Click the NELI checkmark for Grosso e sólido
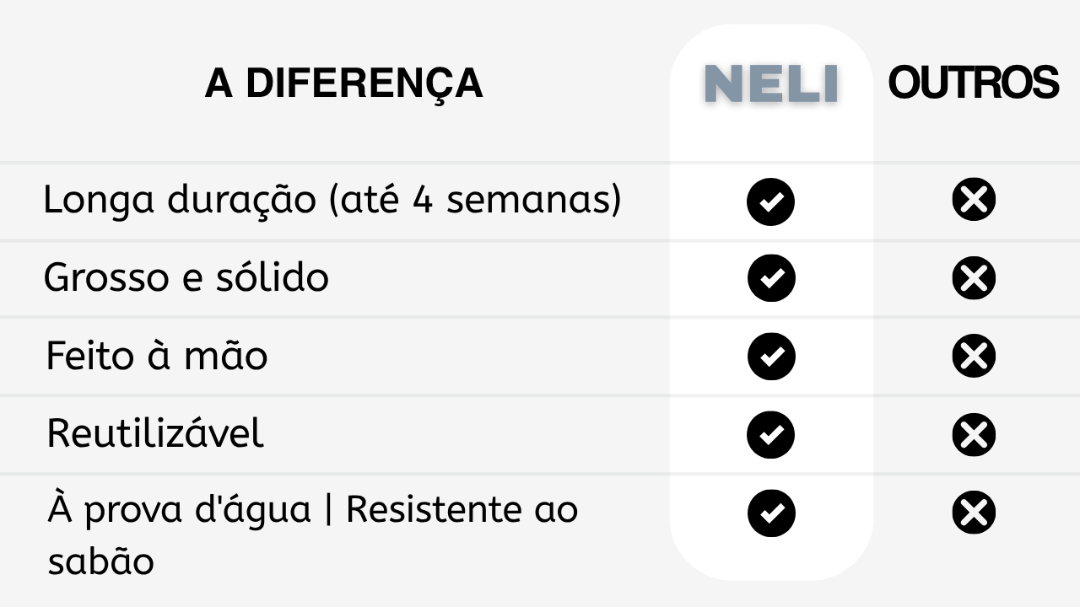Screen dimensions: 1080x607 (x=770, y=278)
